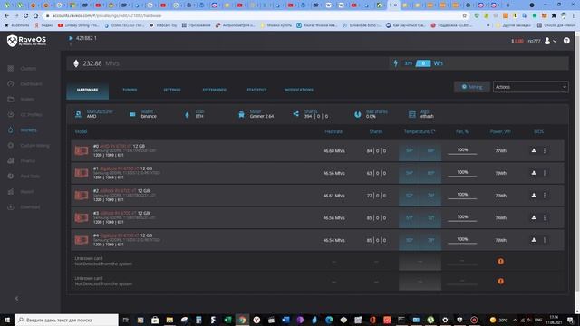This screenshot has width=580, height=326.
Task: Click the warning icon on first Unknown card
Action: pos(500,262)
